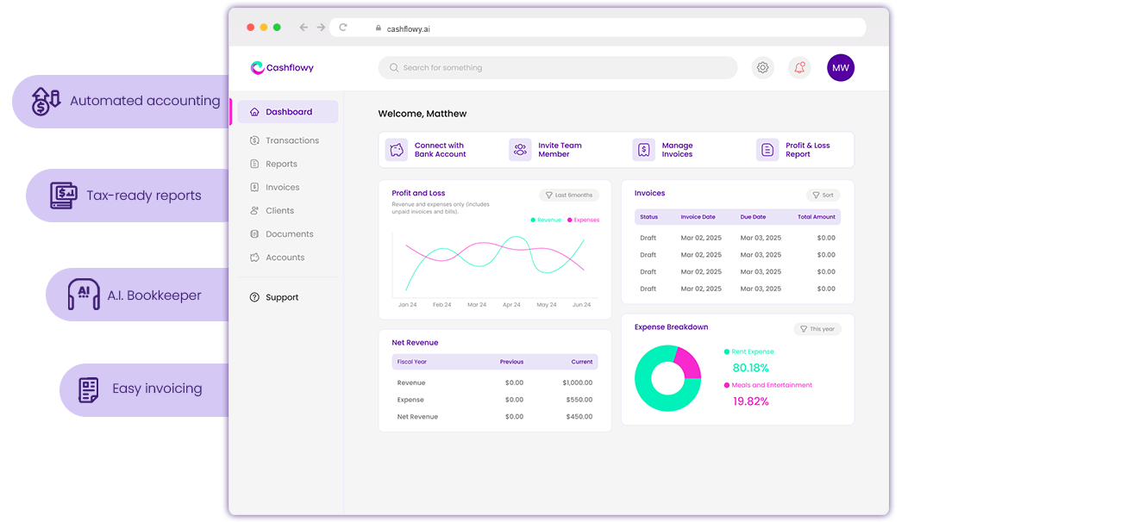Click the Easy invoicing feature button
The width and height of the screenshot is (1133, 522).
click(x=143, y=389)
